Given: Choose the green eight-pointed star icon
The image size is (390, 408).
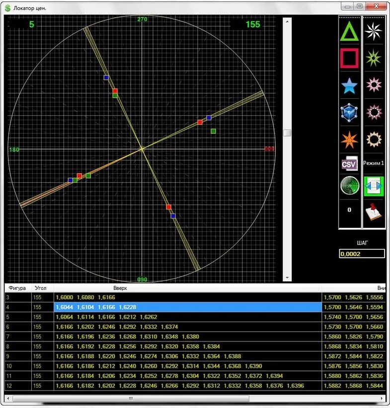Looking at the screenshot, I should click(x=373, y=58).
